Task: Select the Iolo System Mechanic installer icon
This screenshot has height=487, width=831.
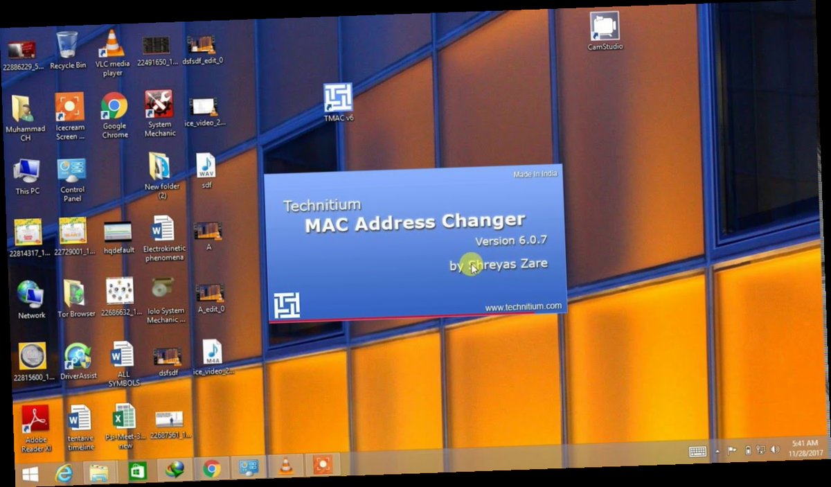Action: 166,301
